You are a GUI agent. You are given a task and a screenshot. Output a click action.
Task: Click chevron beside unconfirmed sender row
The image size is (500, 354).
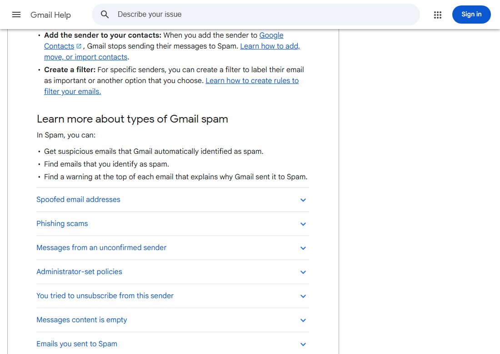303,248
